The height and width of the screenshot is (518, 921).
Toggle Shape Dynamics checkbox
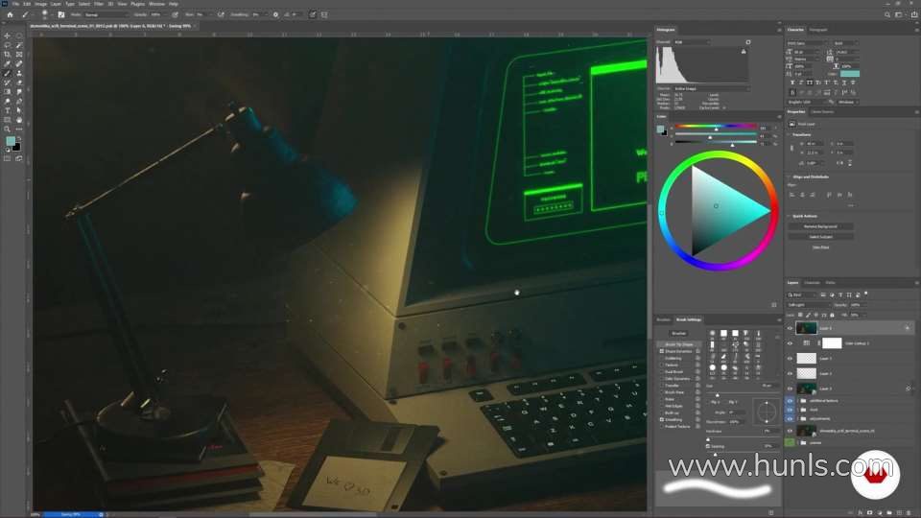pos(662,351)
